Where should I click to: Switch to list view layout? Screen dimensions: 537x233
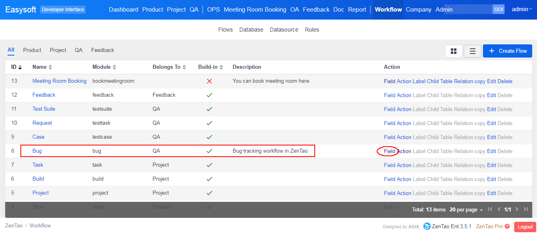point(472,51)
